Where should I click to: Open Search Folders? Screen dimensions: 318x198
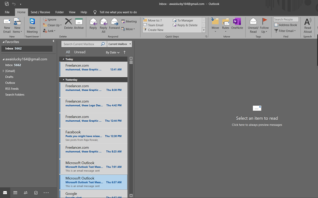(14, 95)
